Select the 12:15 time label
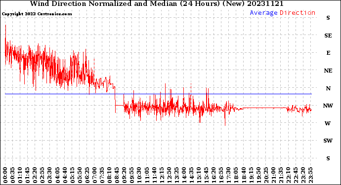This screenshot has width=341, height=185. pos(162,176)
